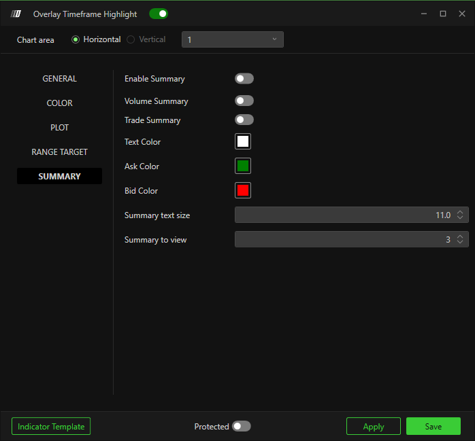Click the Summary to view field
475x441 pixels.
[x=344, y=239]
